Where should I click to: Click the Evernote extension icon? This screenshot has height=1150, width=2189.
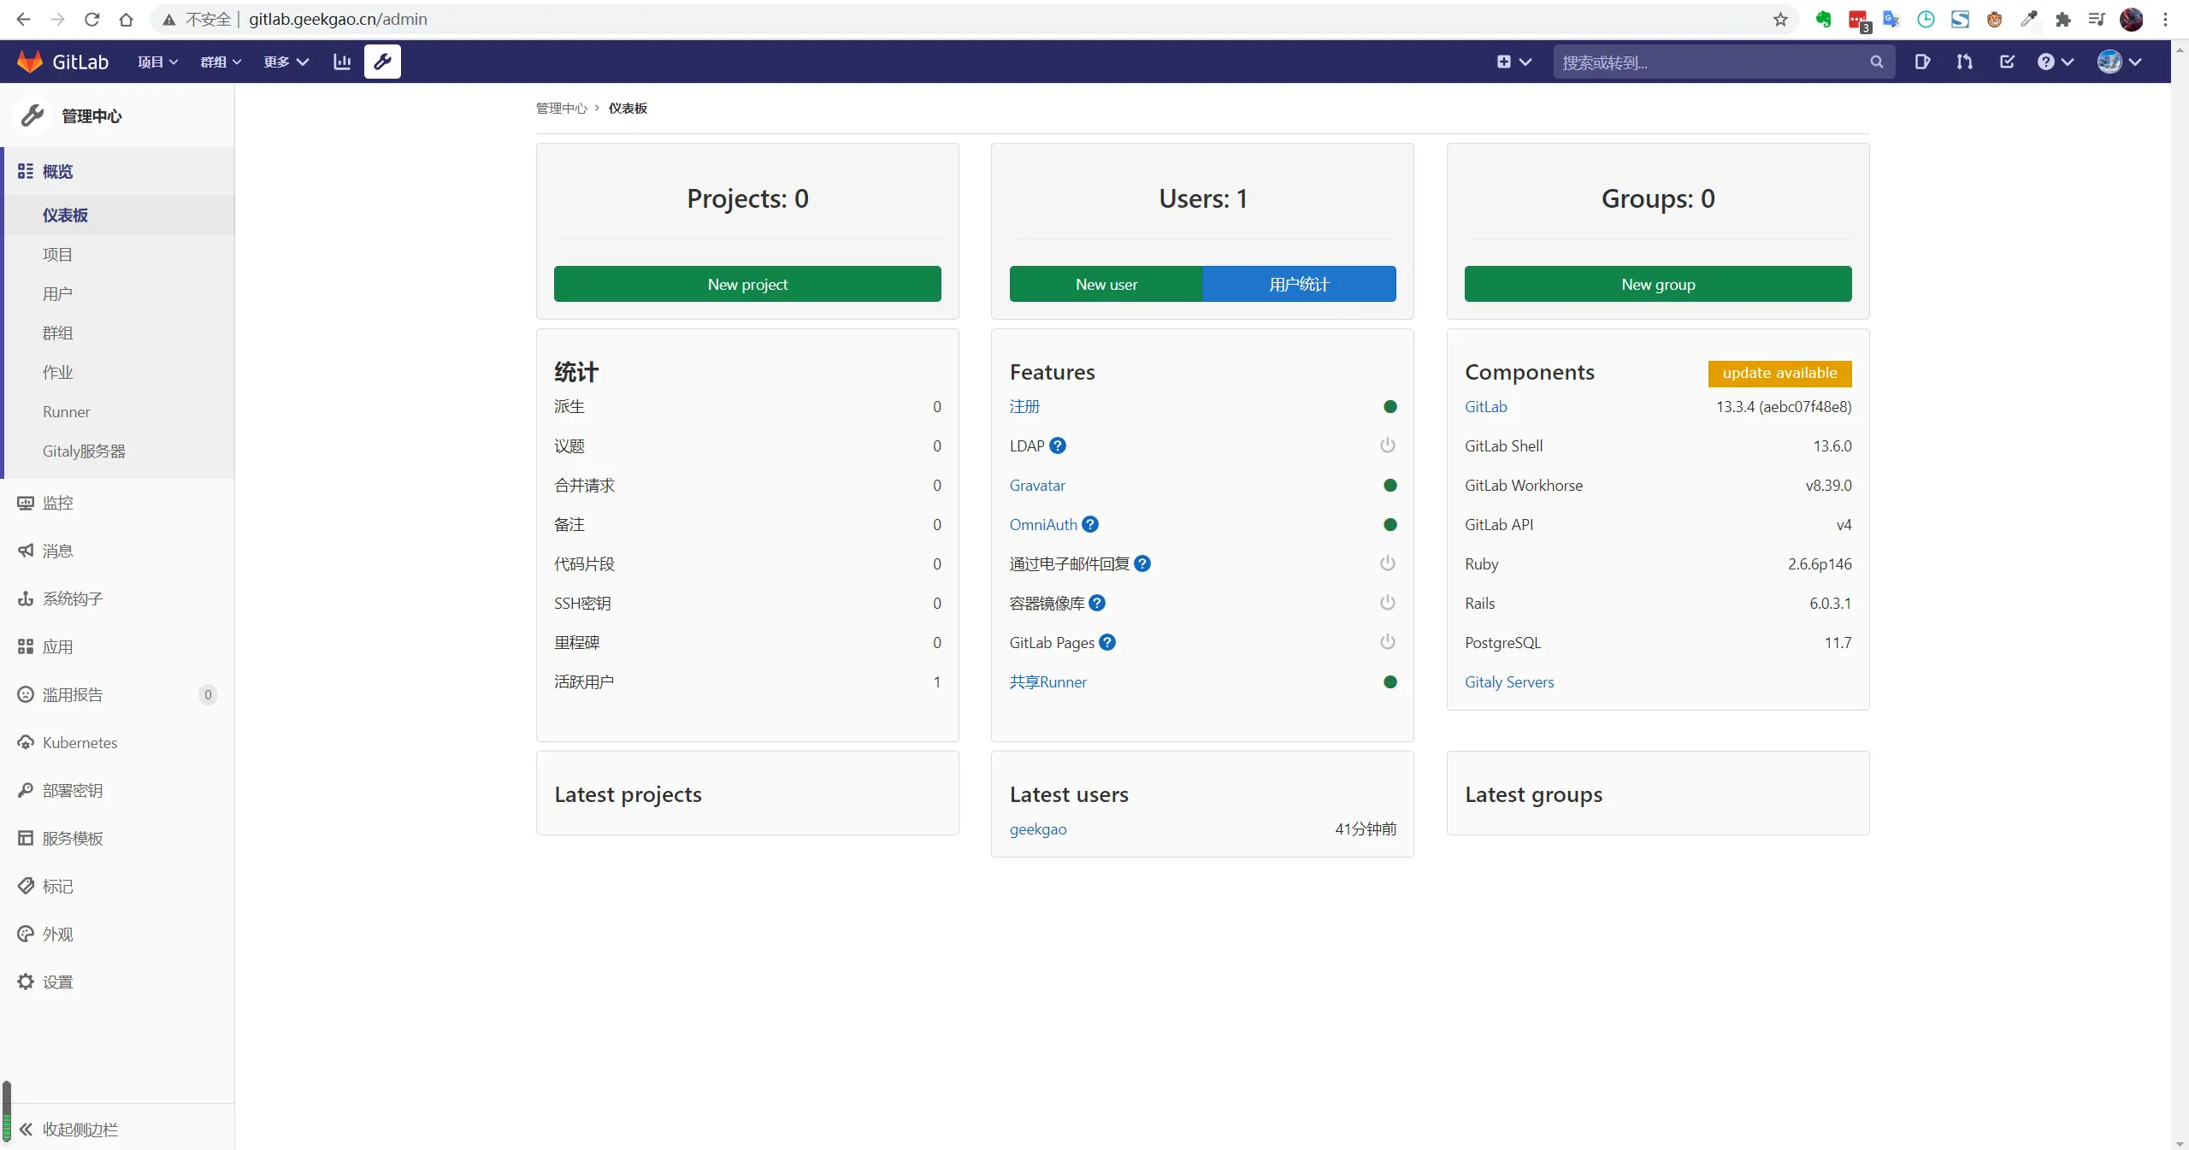coord(1823,19)
